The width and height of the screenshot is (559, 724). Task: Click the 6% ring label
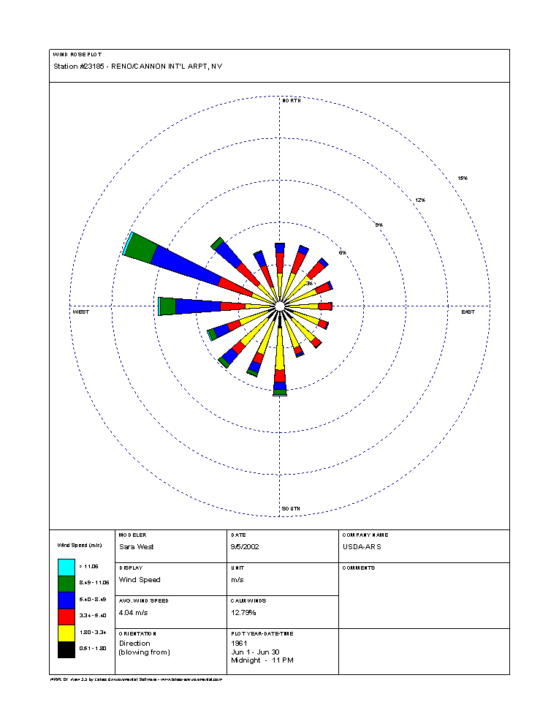[x=343, y=252]
